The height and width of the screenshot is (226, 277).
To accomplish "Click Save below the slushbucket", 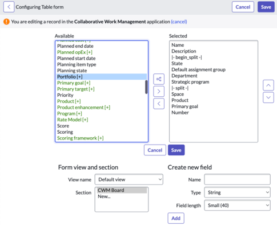I will pyautogui.click(x=176, y=150).
